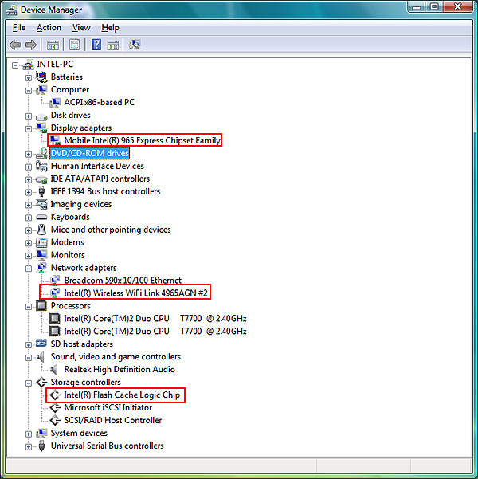Click the Keyboards icon
This screenshot has width=478, height=479.
pyautogui.click(x=41, y=218)
